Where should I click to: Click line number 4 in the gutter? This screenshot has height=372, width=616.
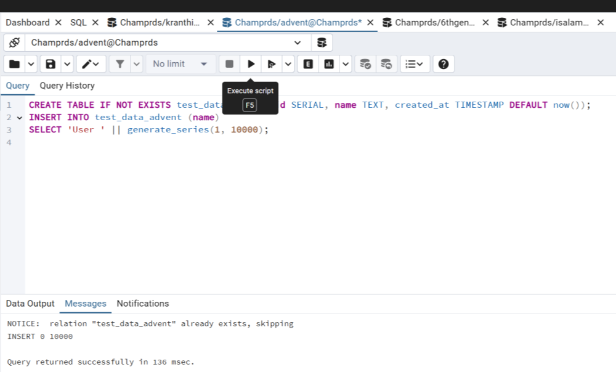(9, 142)
